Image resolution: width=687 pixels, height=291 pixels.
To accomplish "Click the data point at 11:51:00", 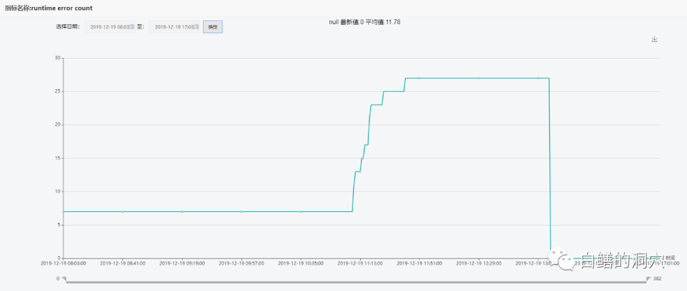I will coord(420,78).
